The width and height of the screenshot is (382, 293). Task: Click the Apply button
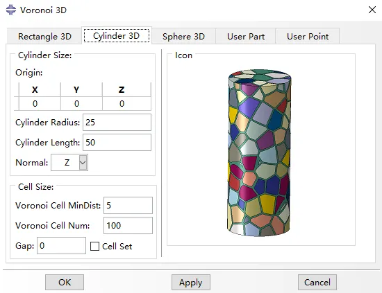point(191,283)
